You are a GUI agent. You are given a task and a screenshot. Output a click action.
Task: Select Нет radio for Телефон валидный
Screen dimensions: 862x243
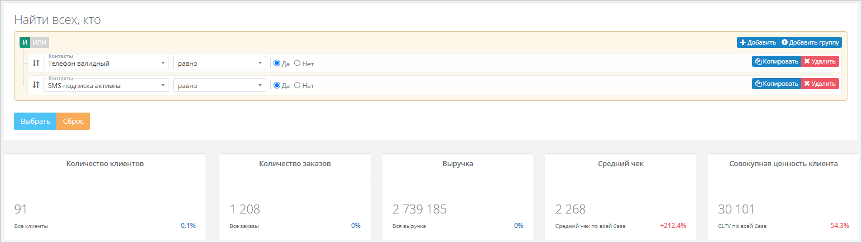pos(298,63)
